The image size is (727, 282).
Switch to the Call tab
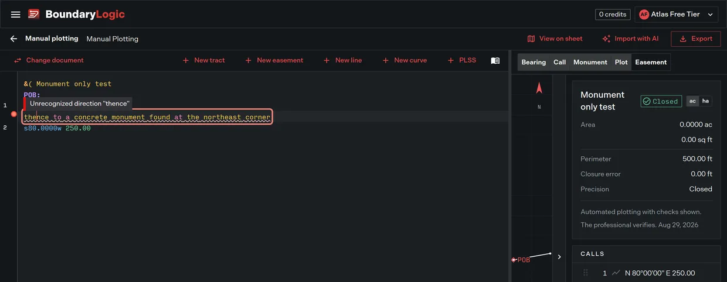pyautogui.click(x=560, y=62)
